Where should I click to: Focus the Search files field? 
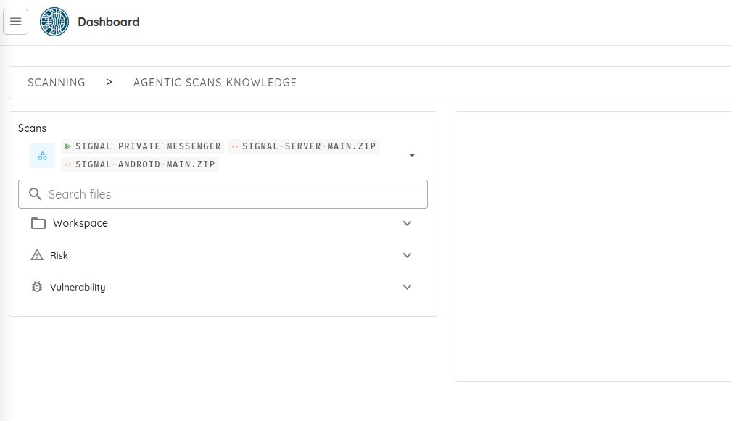coord(223,194)
